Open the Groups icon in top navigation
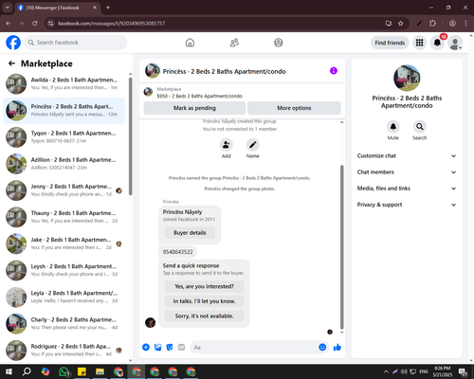The image size is (474, 379). 279,43
